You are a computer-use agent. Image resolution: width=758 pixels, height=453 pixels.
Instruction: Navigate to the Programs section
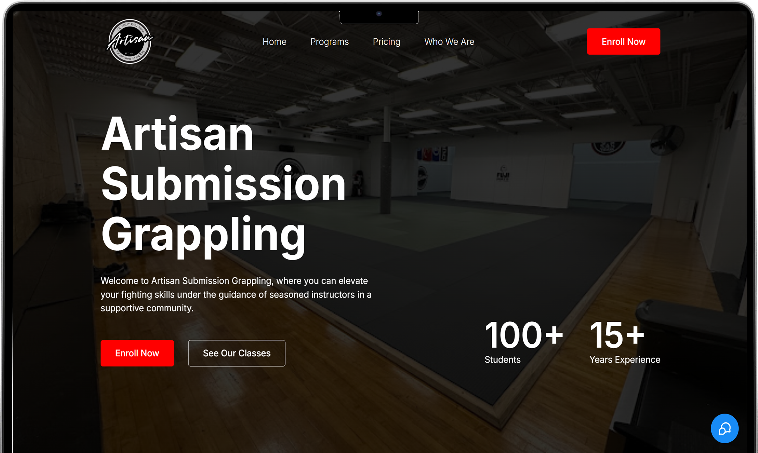(x=330, y=41)
